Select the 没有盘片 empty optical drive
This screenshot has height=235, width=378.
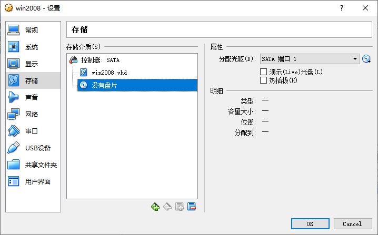[x=137, y=85]
